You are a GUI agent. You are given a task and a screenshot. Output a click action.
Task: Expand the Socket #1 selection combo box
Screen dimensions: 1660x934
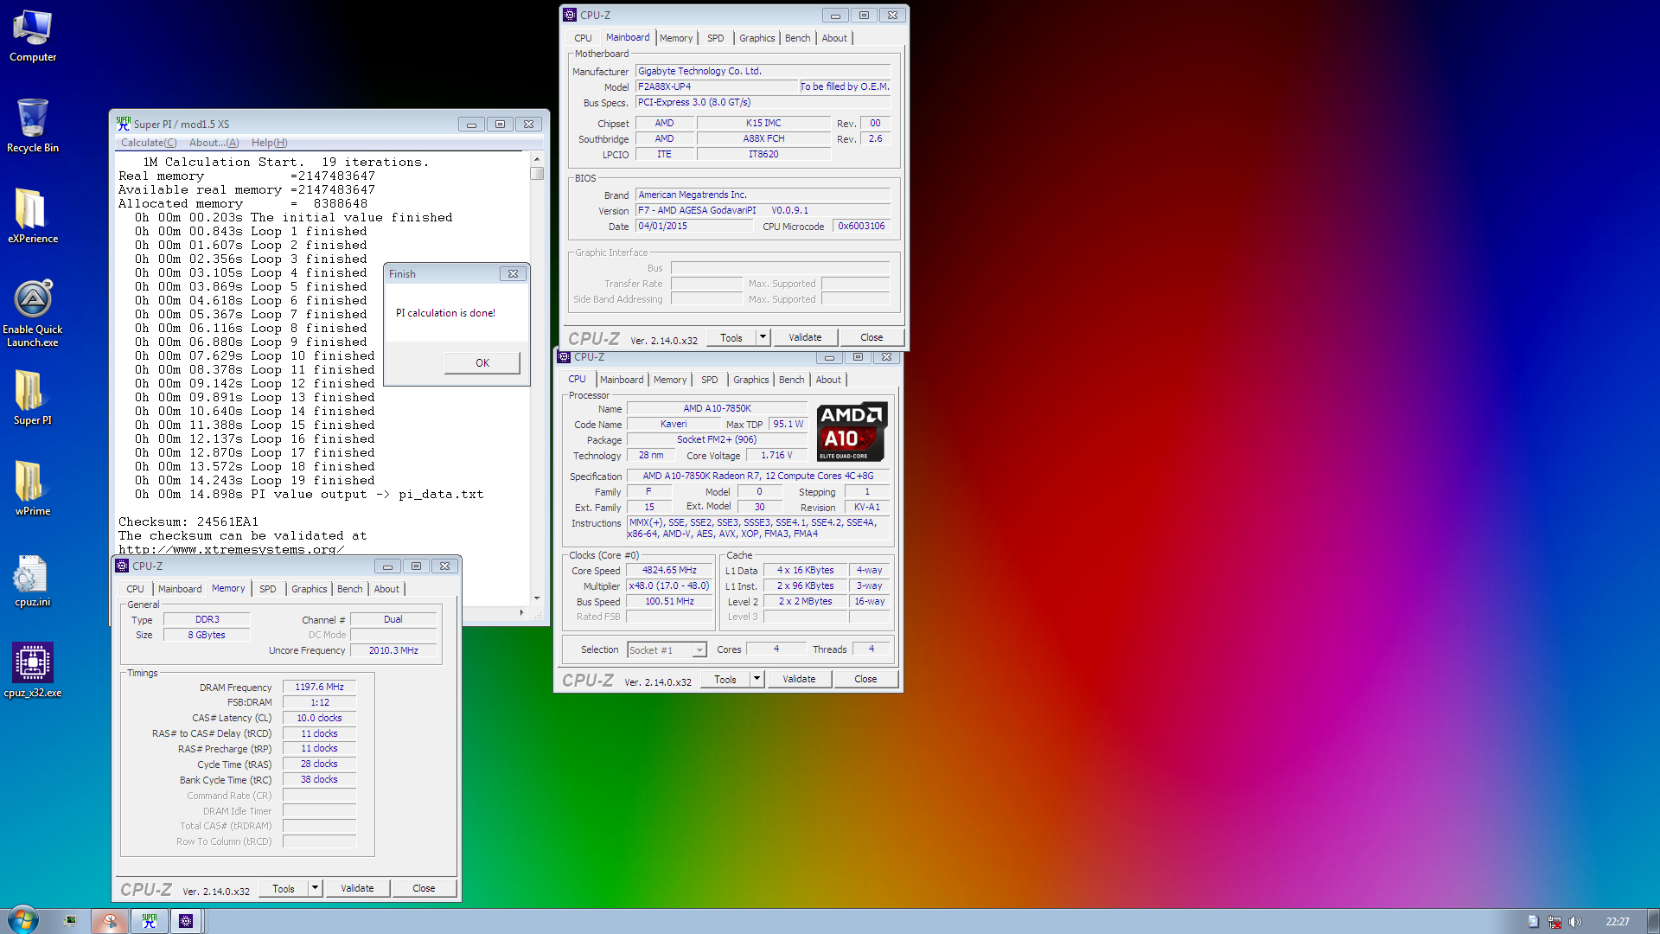click(699, 650)
